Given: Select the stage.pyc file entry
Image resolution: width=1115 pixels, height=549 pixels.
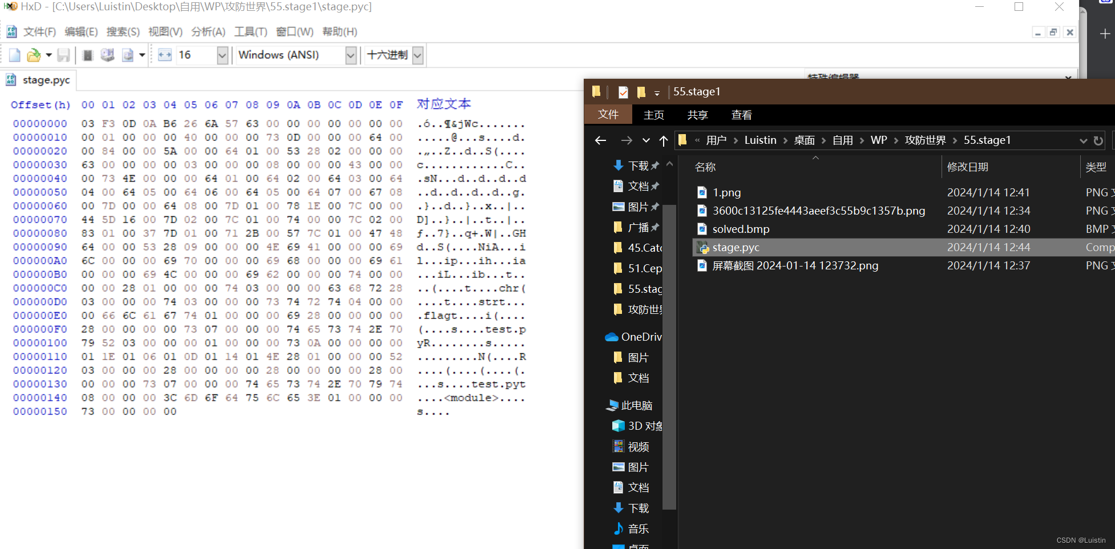Looking at the screenshot, I should pos(736,247).
